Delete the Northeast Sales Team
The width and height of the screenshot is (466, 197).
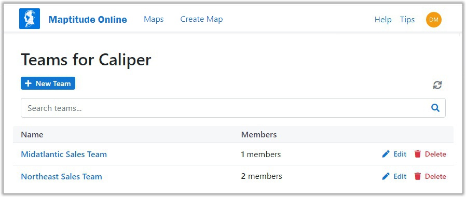pyautogui.click(x=430, y=176)
